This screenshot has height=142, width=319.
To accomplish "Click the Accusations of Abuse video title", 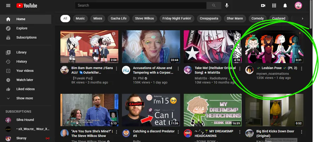I will [x=153, y=70].
